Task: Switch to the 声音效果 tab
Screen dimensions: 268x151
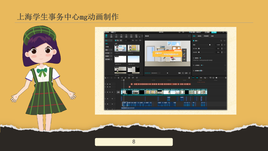Action: pos(206,36)
